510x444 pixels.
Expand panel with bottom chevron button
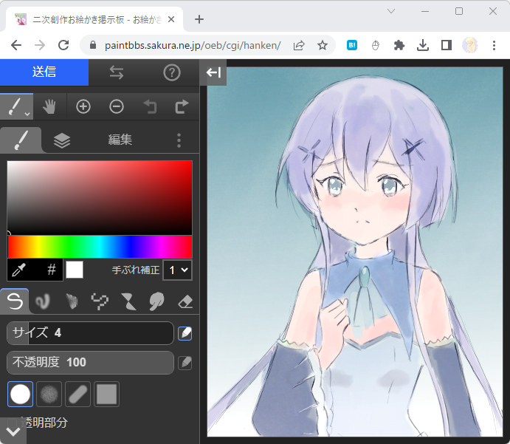point(13,431)
